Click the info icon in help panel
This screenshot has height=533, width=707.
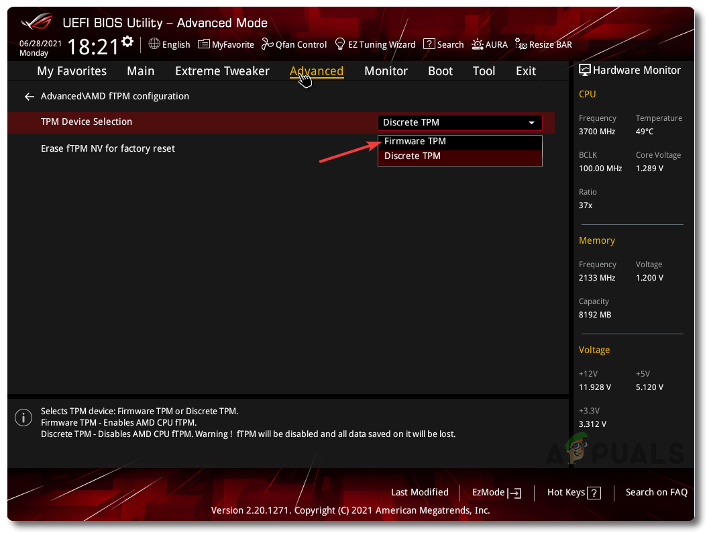tap(23, 418)
